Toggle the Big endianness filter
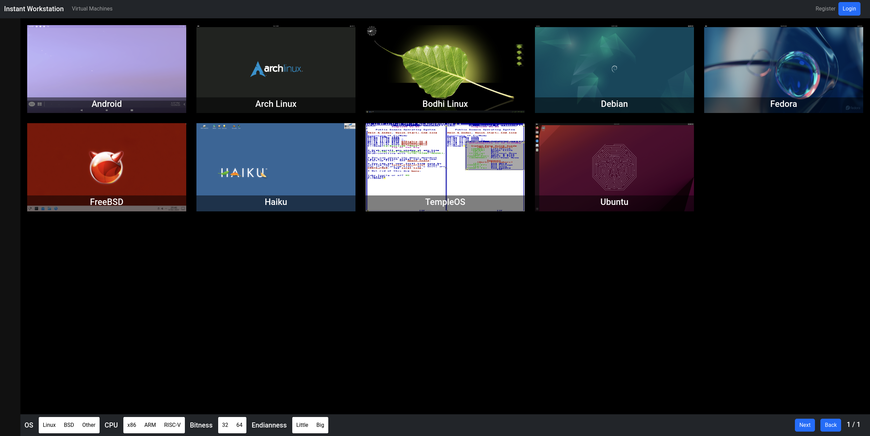Viewport: 870px width, 436px height. tap(320, 425)
